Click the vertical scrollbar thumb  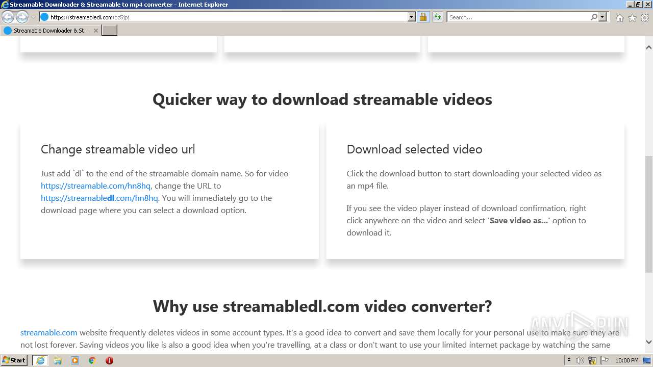click(x=649, y=215)
